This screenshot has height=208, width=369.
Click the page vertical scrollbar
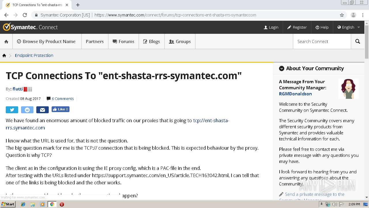(x=367, y=42)
